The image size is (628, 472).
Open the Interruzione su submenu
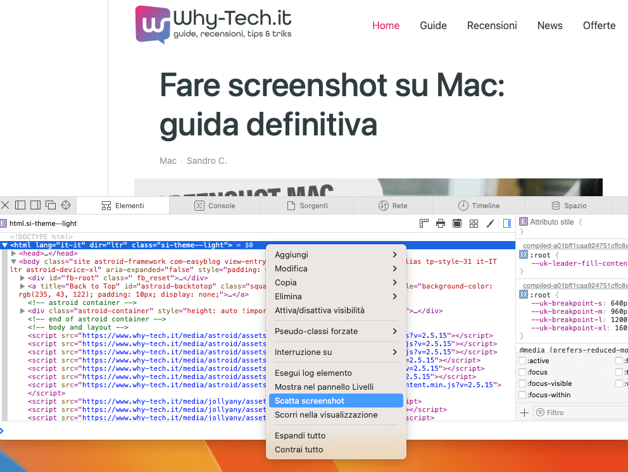point(336,352)
